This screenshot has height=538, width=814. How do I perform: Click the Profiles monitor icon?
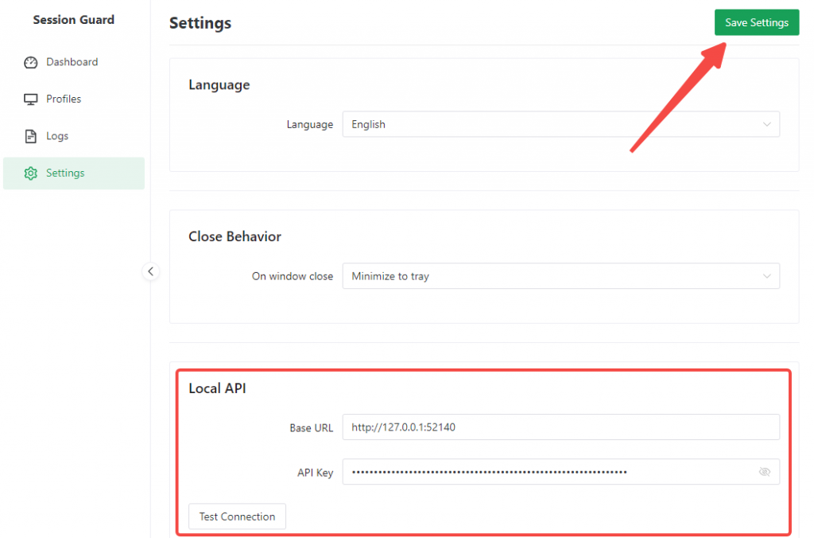[31, 99]
